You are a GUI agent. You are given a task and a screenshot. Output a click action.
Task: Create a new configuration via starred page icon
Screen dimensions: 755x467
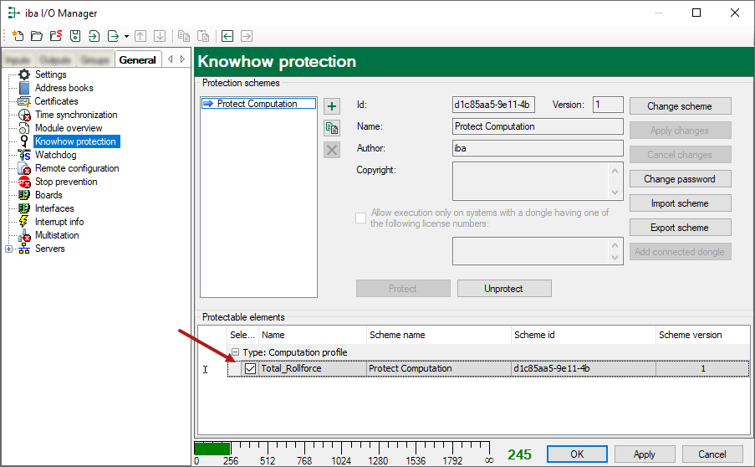click(x=18, y=36)
